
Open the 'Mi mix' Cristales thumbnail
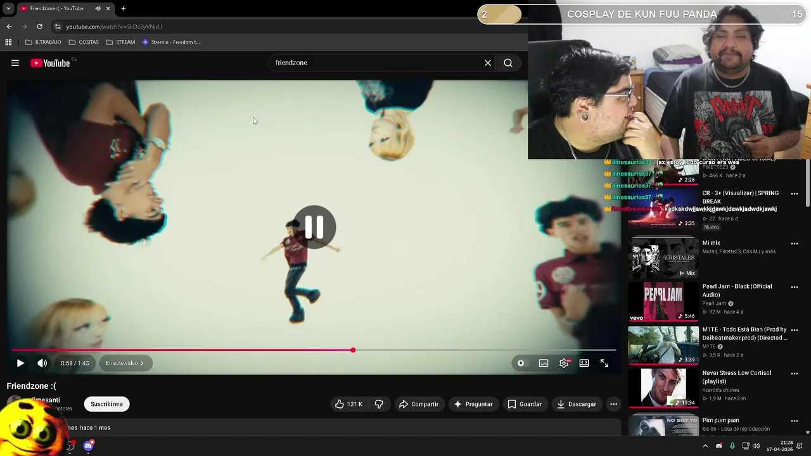663,258
